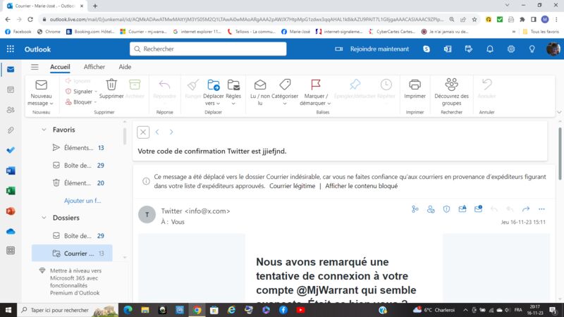Toggle the navigation pane hamburger
Viewport: 564px width, 317px height.
tap(35, 67)
